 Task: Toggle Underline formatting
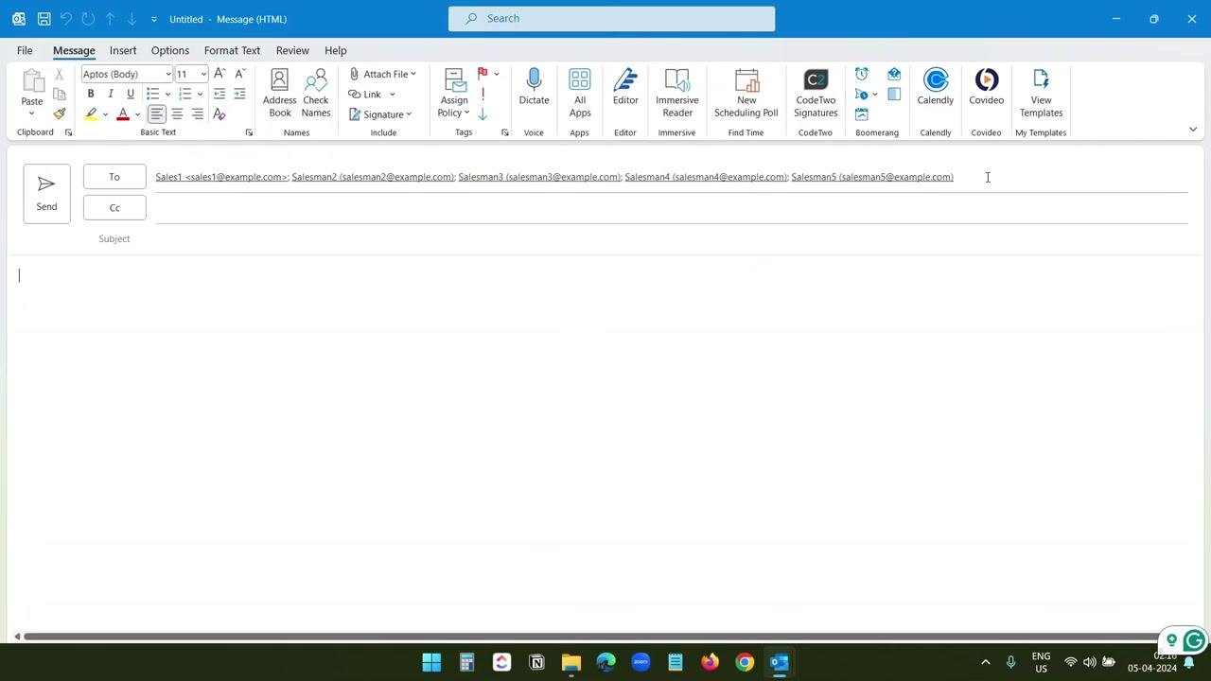pos(131,94)
